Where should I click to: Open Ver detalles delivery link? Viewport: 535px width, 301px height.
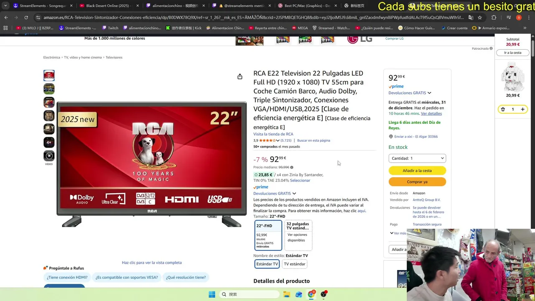click(x=431, y=114)
